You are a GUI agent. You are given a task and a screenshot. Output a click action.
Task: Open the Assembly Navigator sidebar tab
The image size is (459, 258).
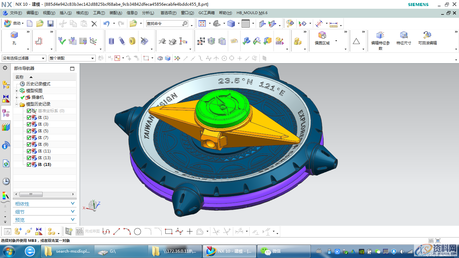(6, 84)
